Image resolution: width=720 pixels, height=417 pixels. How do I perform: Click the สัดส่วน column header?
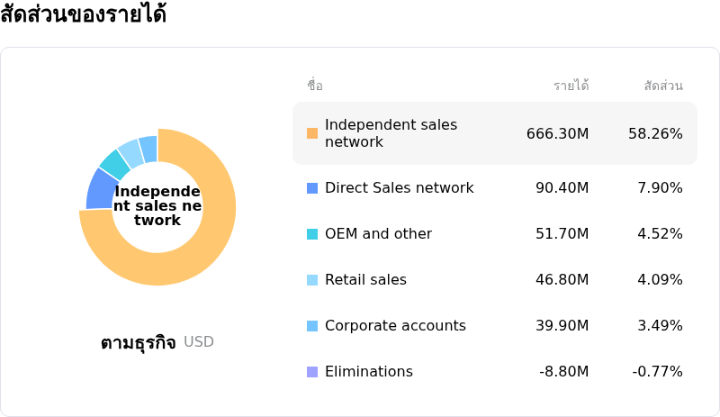663,86
